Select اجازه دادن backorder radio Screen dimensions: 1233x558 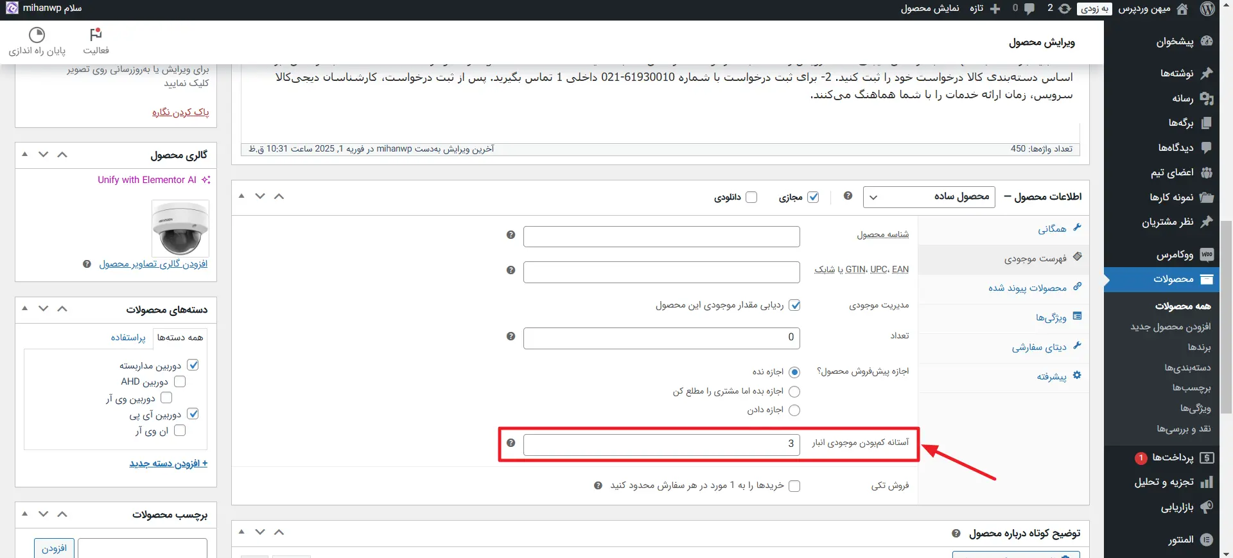794,410
